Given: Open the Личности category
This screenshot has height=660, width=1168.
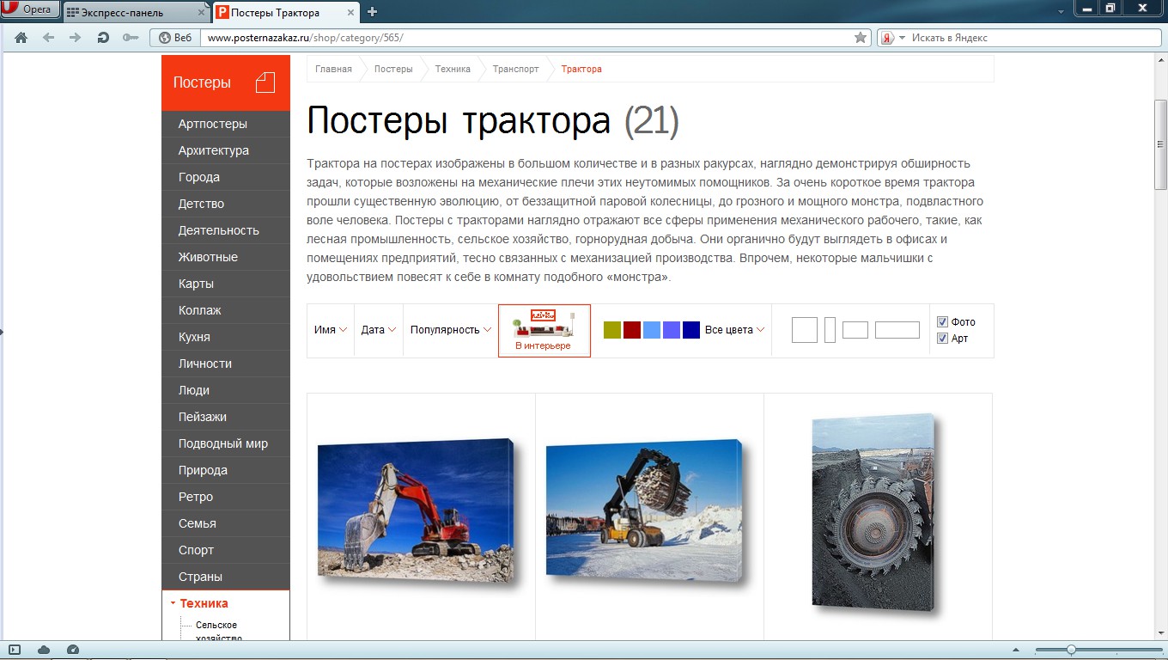Looking at the screenshot, I should tap(226, 364).
